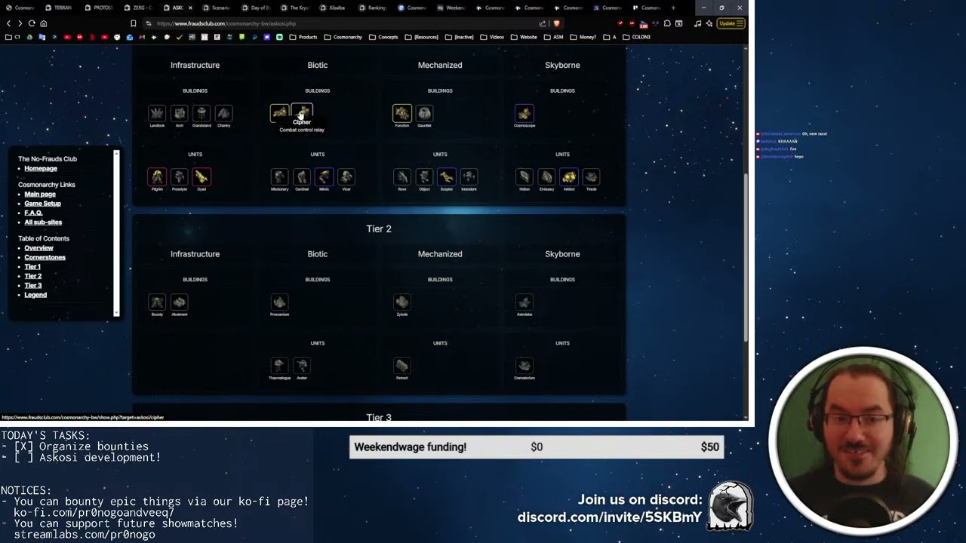966x543 pixels.
Task: Select the Petract unit icon
Action: 402,366
